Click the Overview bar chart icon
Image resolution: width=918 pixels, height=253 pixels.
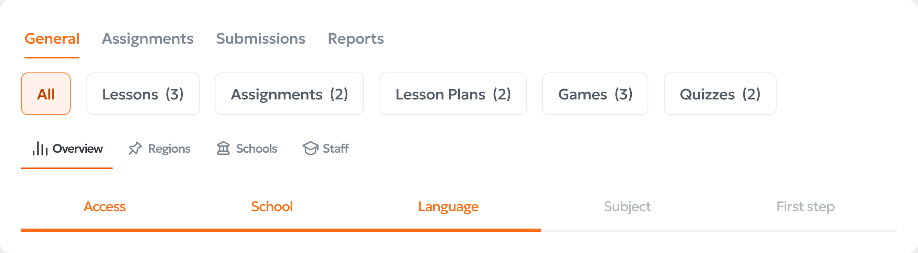pos(40,149)
